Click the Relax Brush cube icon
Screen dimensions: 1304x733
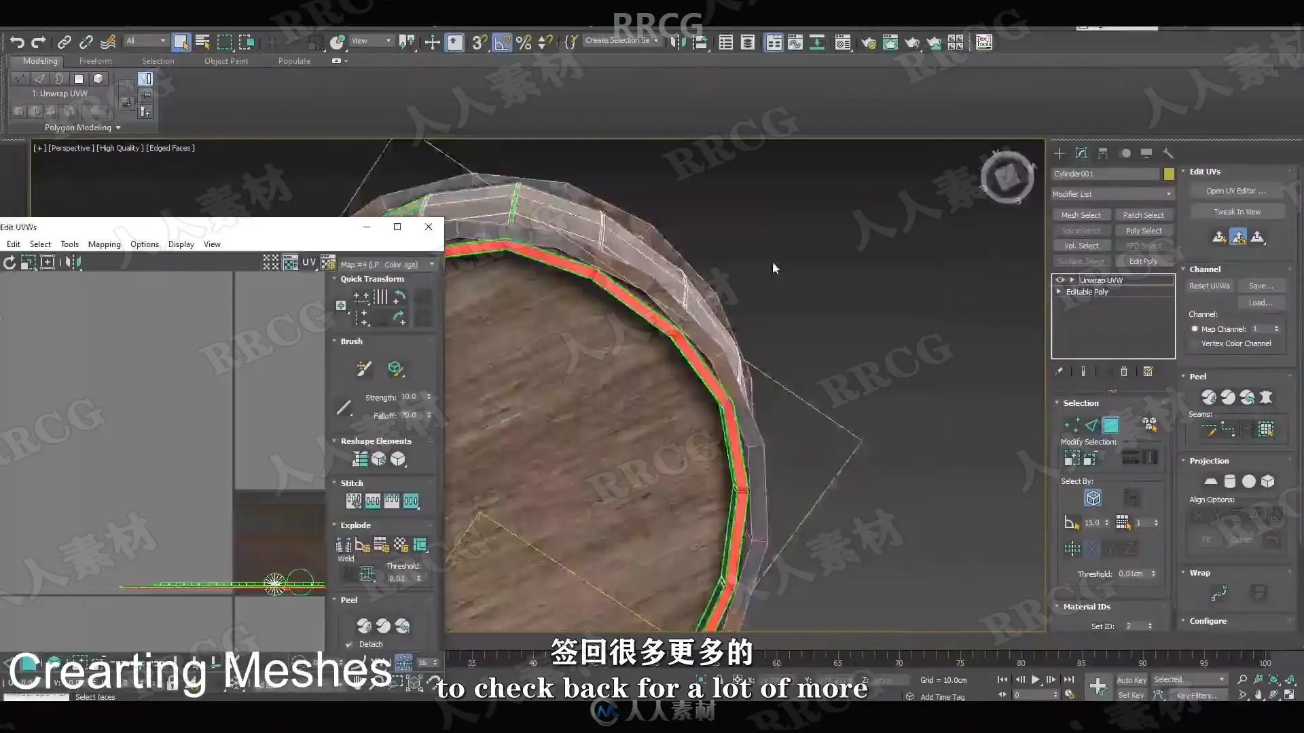[395, 368]
